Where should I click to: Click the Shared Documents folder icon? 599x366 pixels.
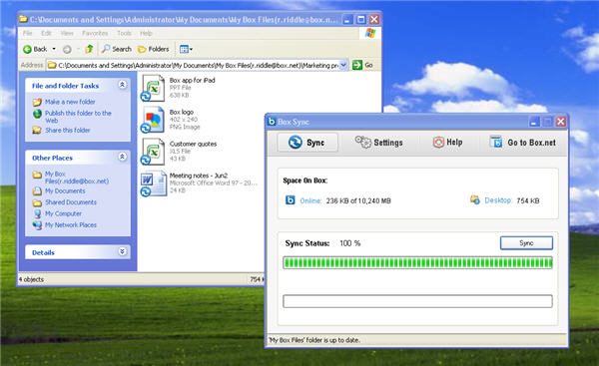[x=37, y=202]
